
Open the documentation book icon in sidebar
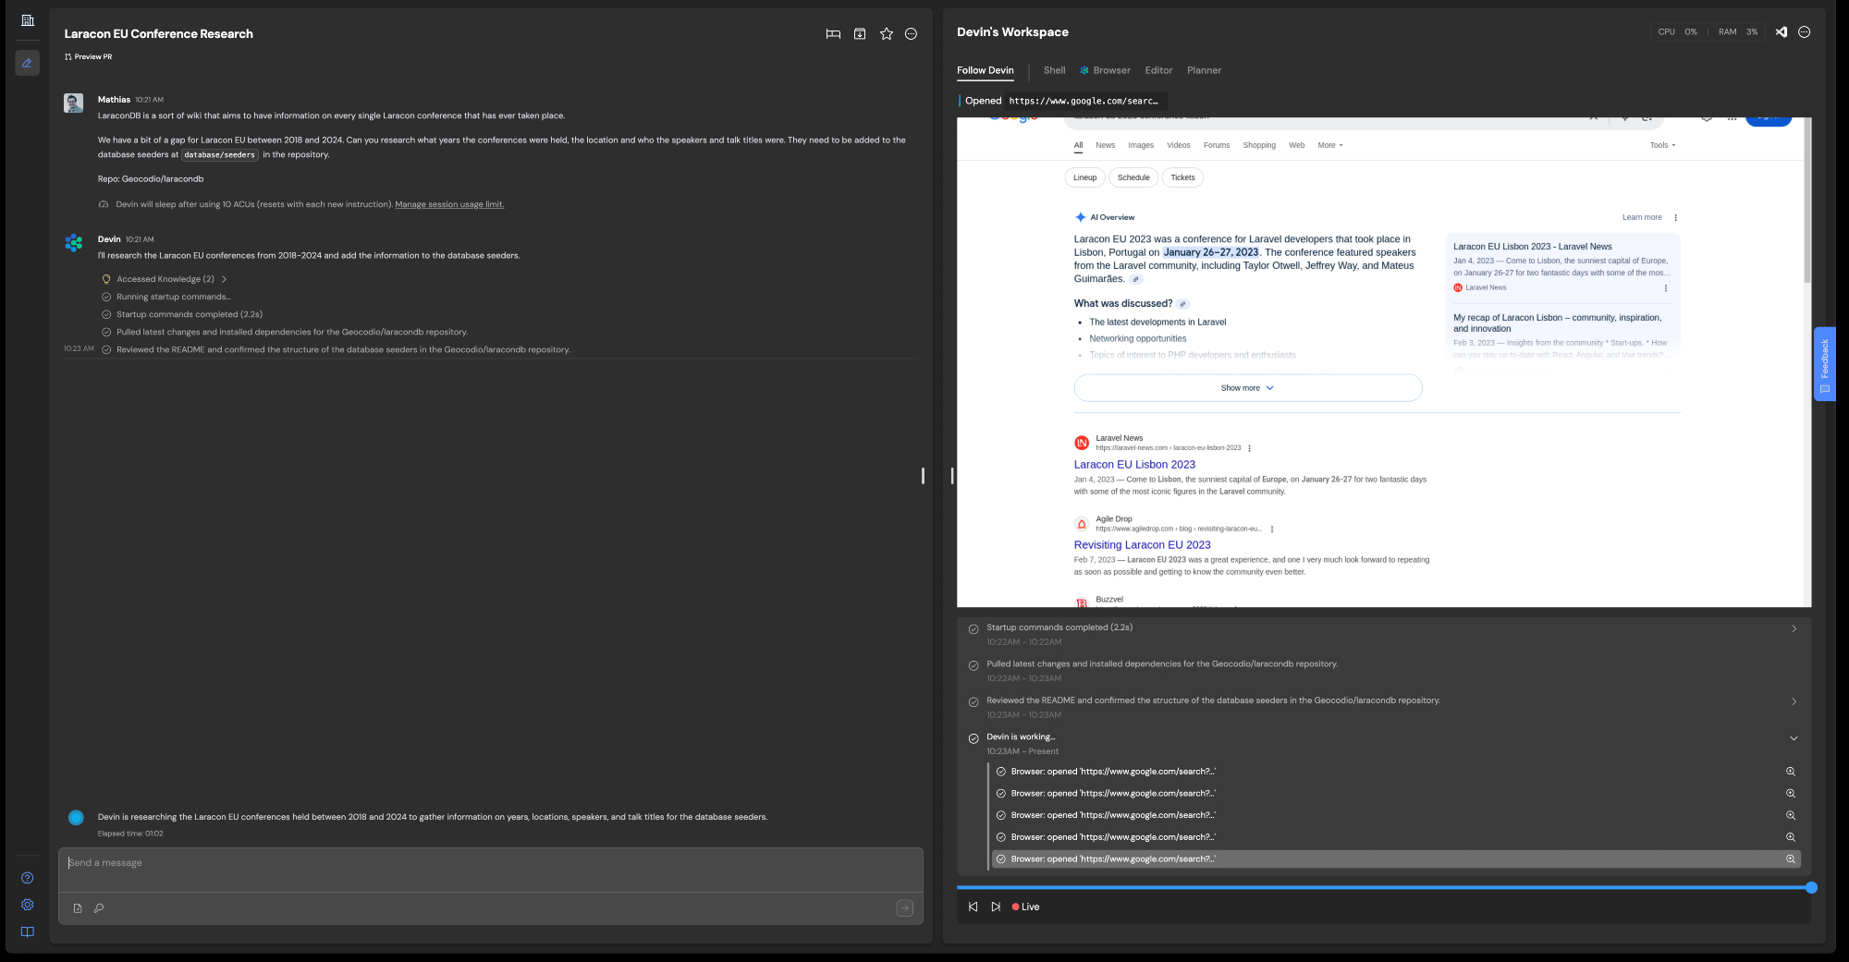coord(28,932)
